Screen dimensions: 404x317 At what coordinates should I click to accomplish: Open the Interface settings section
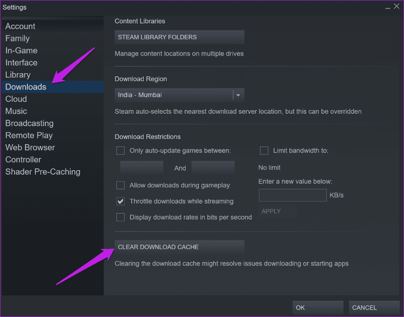(x=21, y=62)
